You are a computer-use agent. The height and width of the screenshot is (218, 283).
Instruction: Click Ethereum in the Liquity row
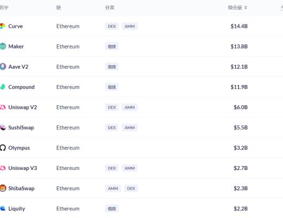pyautogui.click(x=68, y=209)
